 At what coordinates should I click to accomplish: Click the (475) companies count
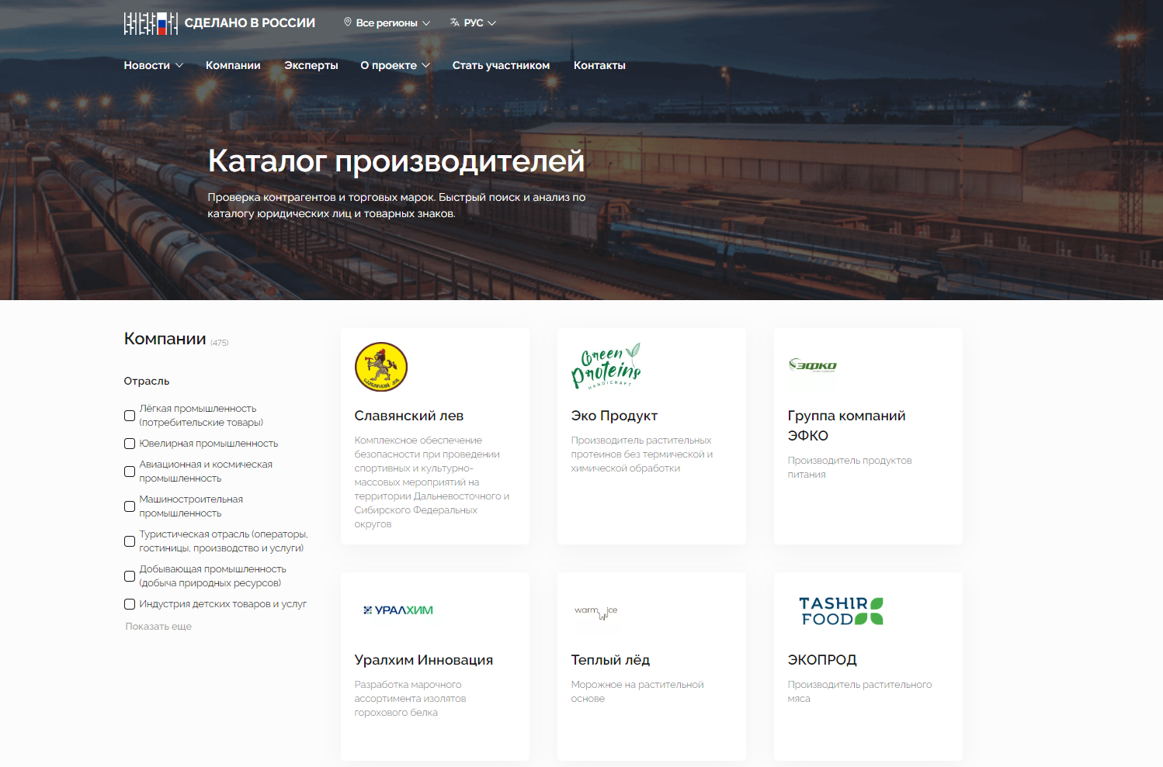click(220, 343)
